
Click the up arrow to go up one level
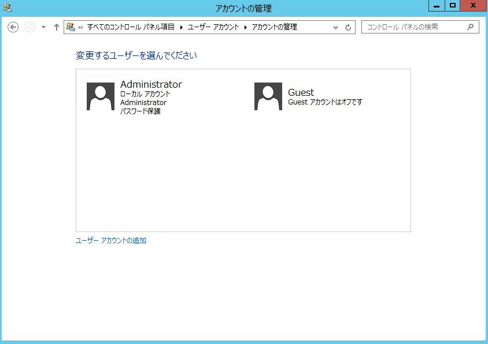(x=55, y=27)
